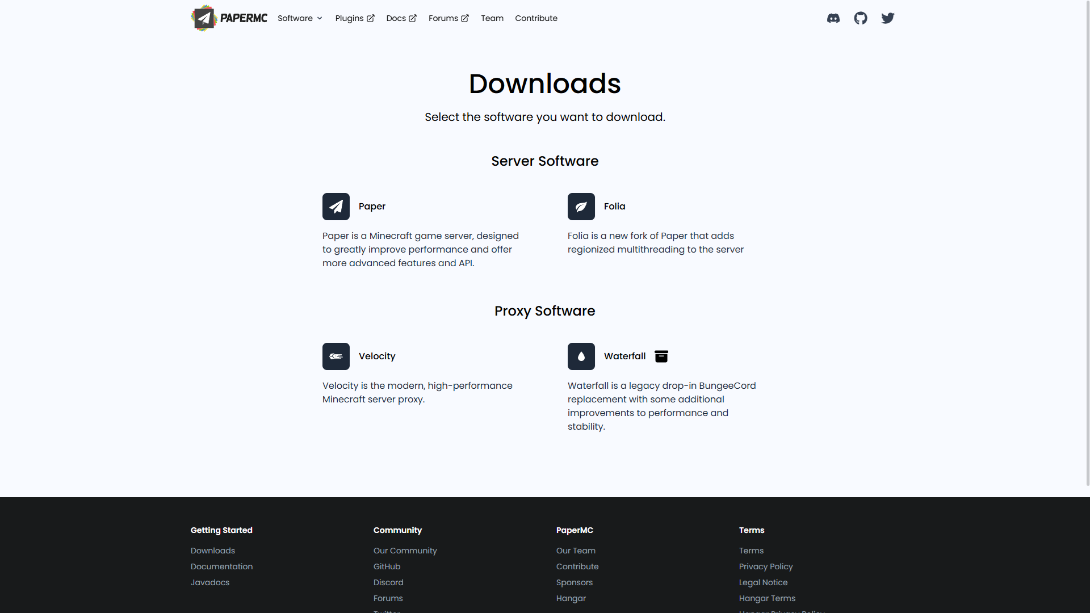Go to the Contribute page in navbar
This screenshot has width=1090, height=613.
tap(536, 18)
